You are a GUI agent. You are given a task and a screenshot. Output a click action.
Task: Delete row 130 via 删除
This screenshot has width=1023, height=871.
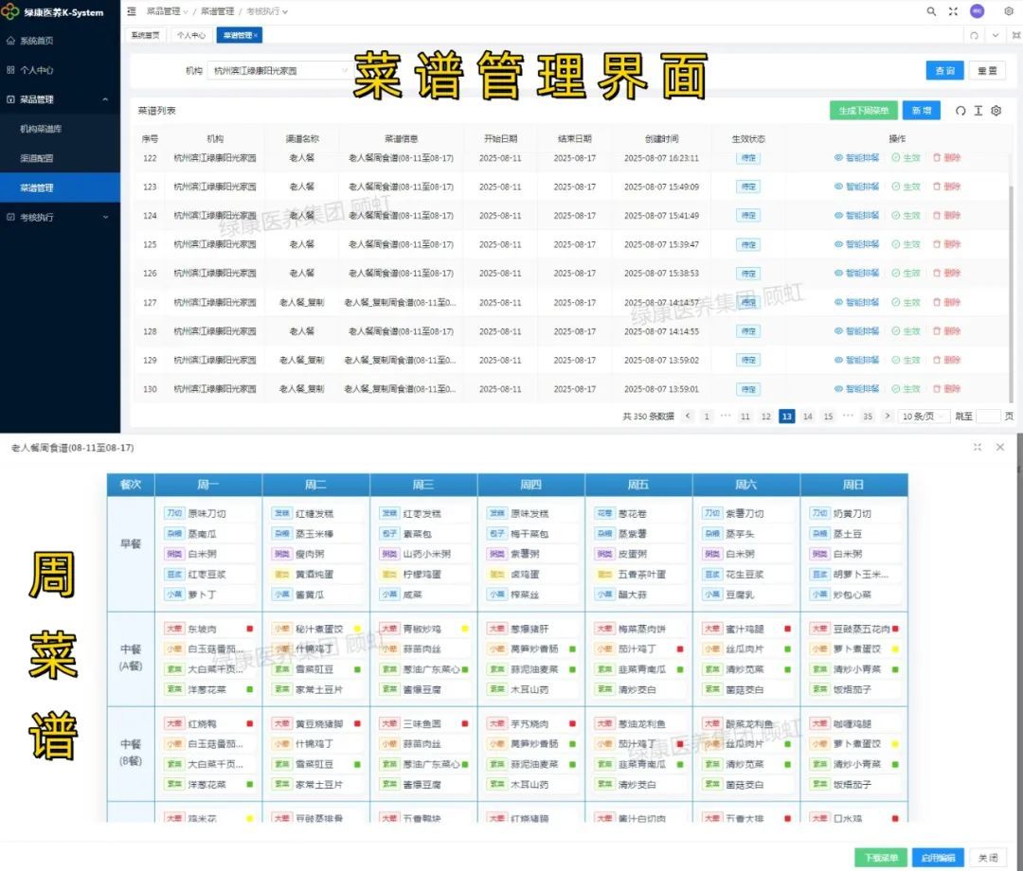pos(946,388)
